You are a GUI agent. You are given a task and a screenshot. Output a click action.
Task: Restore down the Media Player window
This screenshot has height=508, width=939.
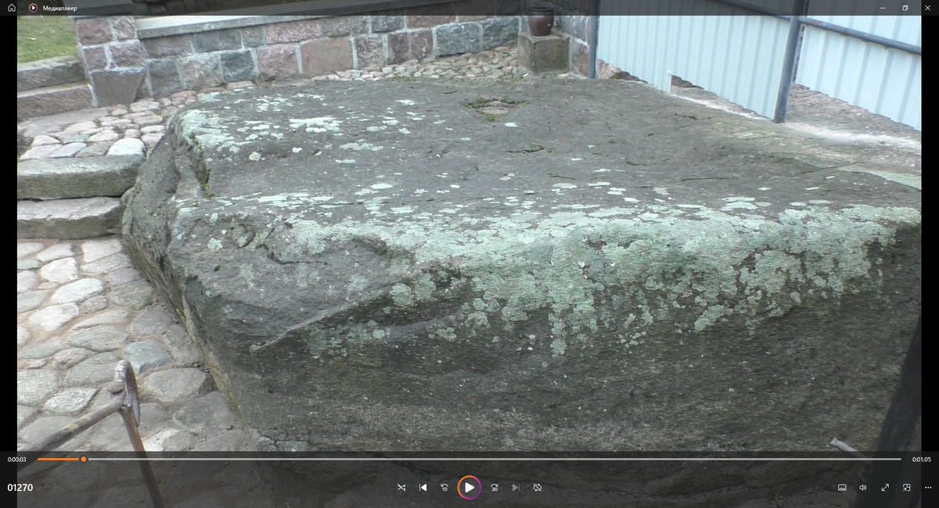[x=905, y=8]
